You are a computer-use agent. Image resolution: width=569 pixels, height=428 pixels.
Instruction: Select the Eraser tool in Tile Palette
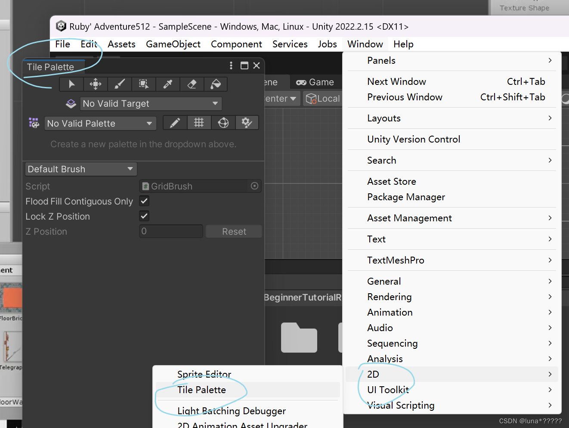(x=192, y=84)
